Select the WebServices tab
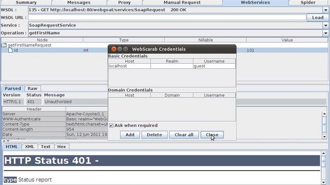Image resolution: width=330 pixels, height=185 pixels. tap(255, 3)
